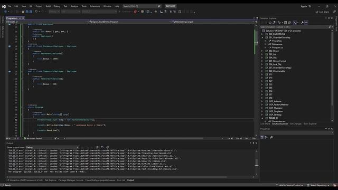Open the OpenClosedDemo.Program type dropdown
This screenshot has height=190, width=338.
pyautogui.click(x=130, y=22)
